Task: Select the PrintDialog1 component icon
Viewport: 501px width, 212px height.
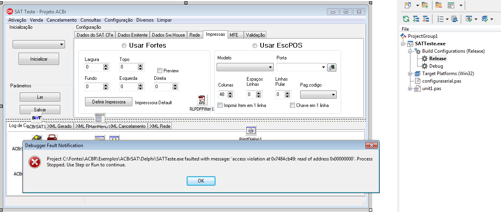Action: click(251, 131)
